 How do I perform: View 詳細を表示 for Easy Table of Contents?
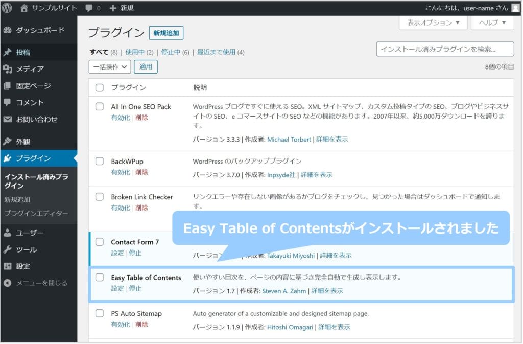point(327,291)
